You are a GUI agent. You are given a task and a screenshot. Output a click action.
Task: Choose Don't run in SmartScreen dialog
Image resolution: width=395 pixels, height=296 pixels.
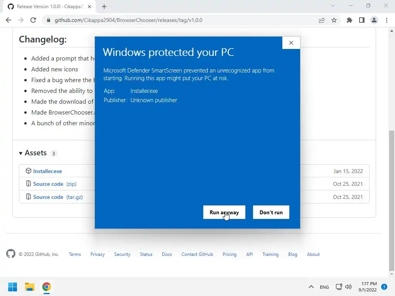(x=271, y=212)
